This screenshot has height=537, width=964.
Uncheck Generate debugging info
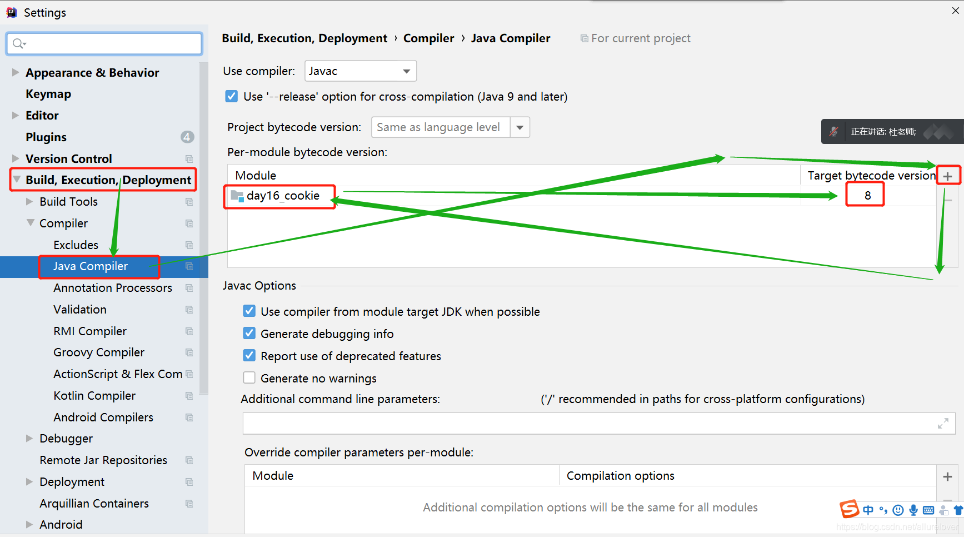point(249,334)
